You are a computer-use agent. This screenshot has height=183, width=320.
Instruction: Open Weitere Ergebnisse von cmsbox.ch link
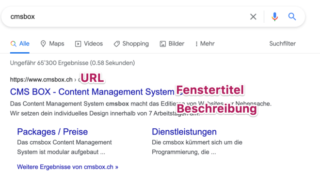coord(67,167)
